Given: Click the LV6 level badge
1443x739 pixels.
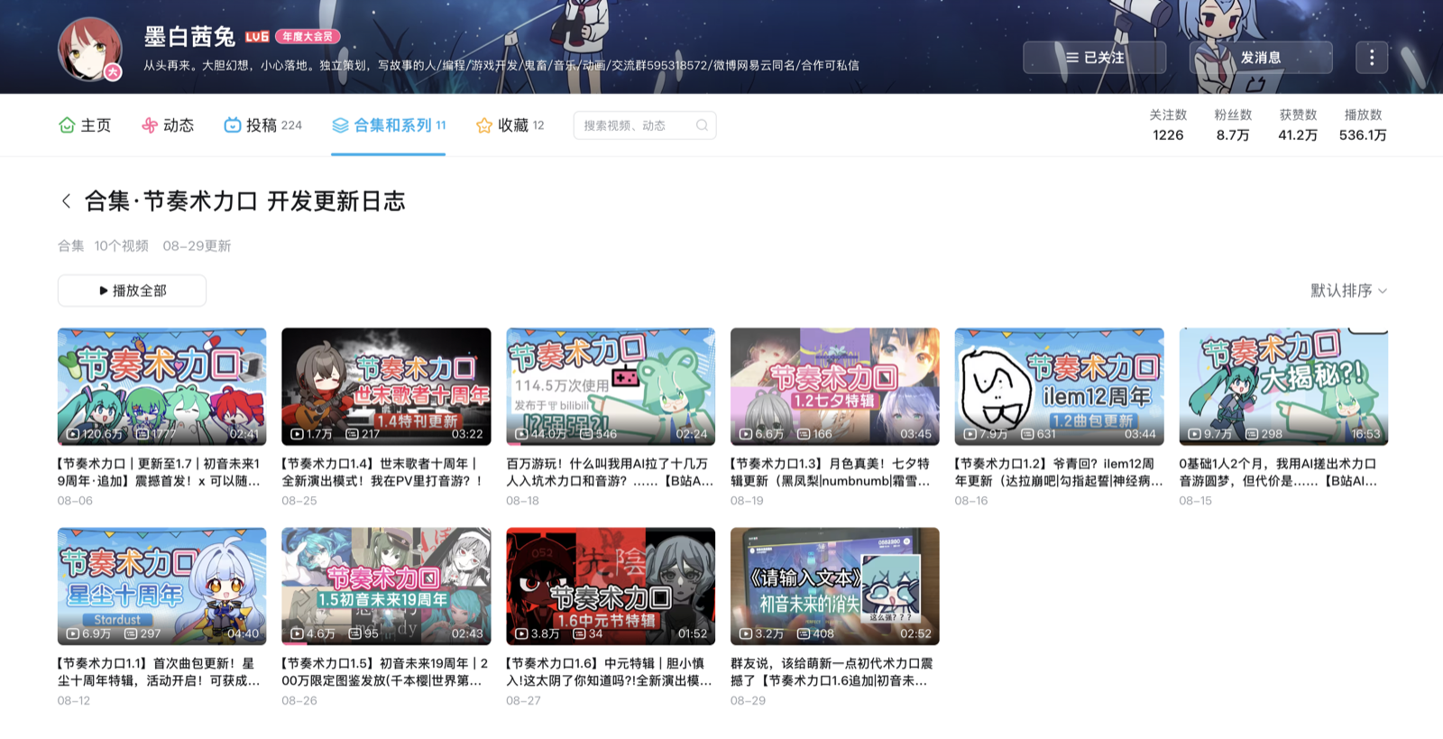Looking at the screenshot, I should click(257, 37).
